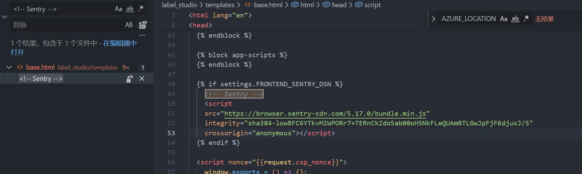The image size is (582, 174).
Task: Click '{% block app-scripts %}' line
Action: click(242, 55)
